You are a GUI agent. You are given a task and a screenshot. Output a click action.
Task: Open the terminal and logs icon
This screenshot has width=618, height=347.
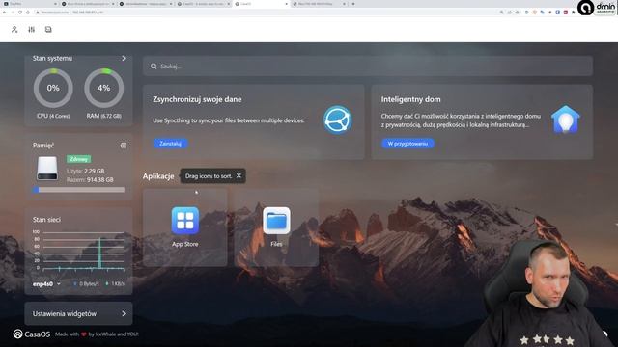click(x=48, y=30)
